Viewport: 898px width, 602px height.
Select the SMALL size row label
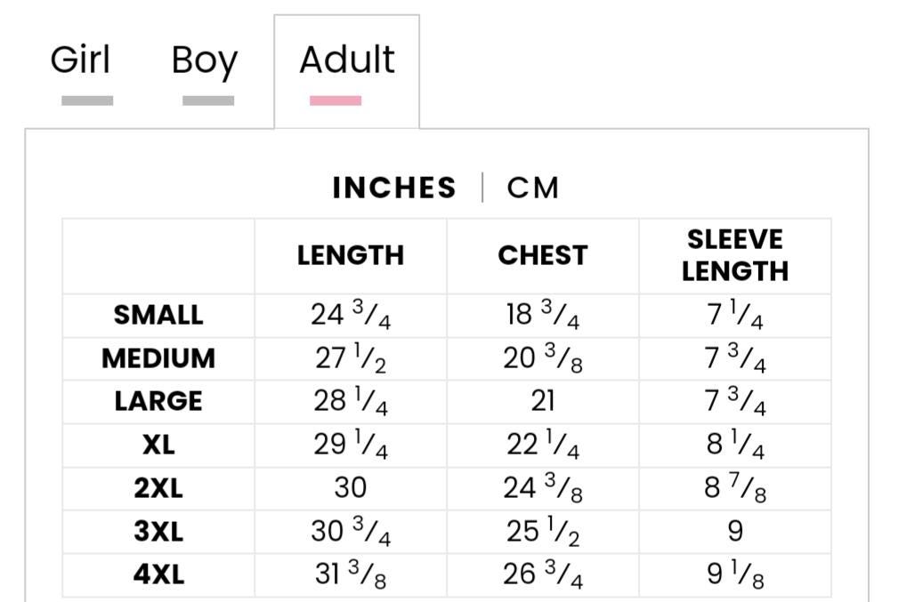(x=158, y=316)
